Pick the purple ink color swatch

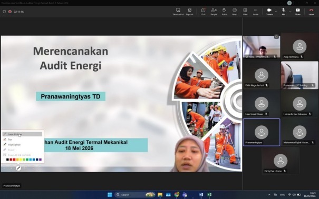coord(40,160)
